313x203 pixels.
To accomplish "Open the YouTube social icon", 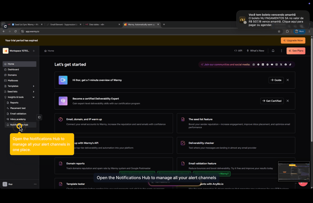I will pyautogui.click(x=272, y=64).
